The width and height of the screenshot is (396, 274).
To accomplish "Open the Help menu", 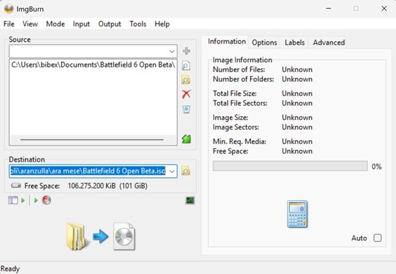I will coord(162,24).
